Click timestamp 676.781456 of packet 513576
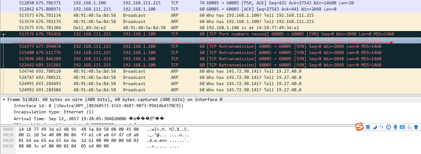Screen dimensions: 421x154 pyautogui.click(x=48, y=34)
